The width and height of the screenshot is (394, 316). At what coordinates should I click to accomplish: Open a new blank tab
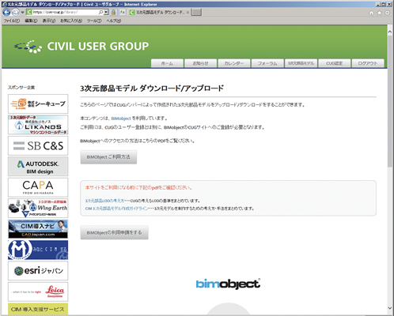(196, 12)
